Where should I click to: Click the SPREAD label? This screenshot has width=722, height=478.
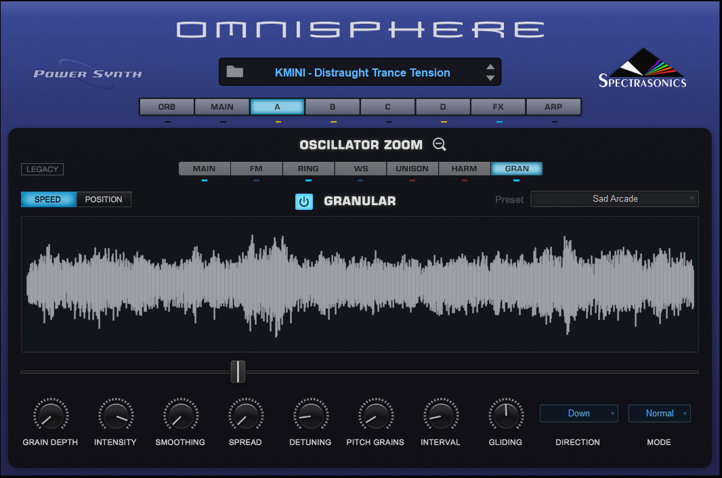click(x=245, y=442)
